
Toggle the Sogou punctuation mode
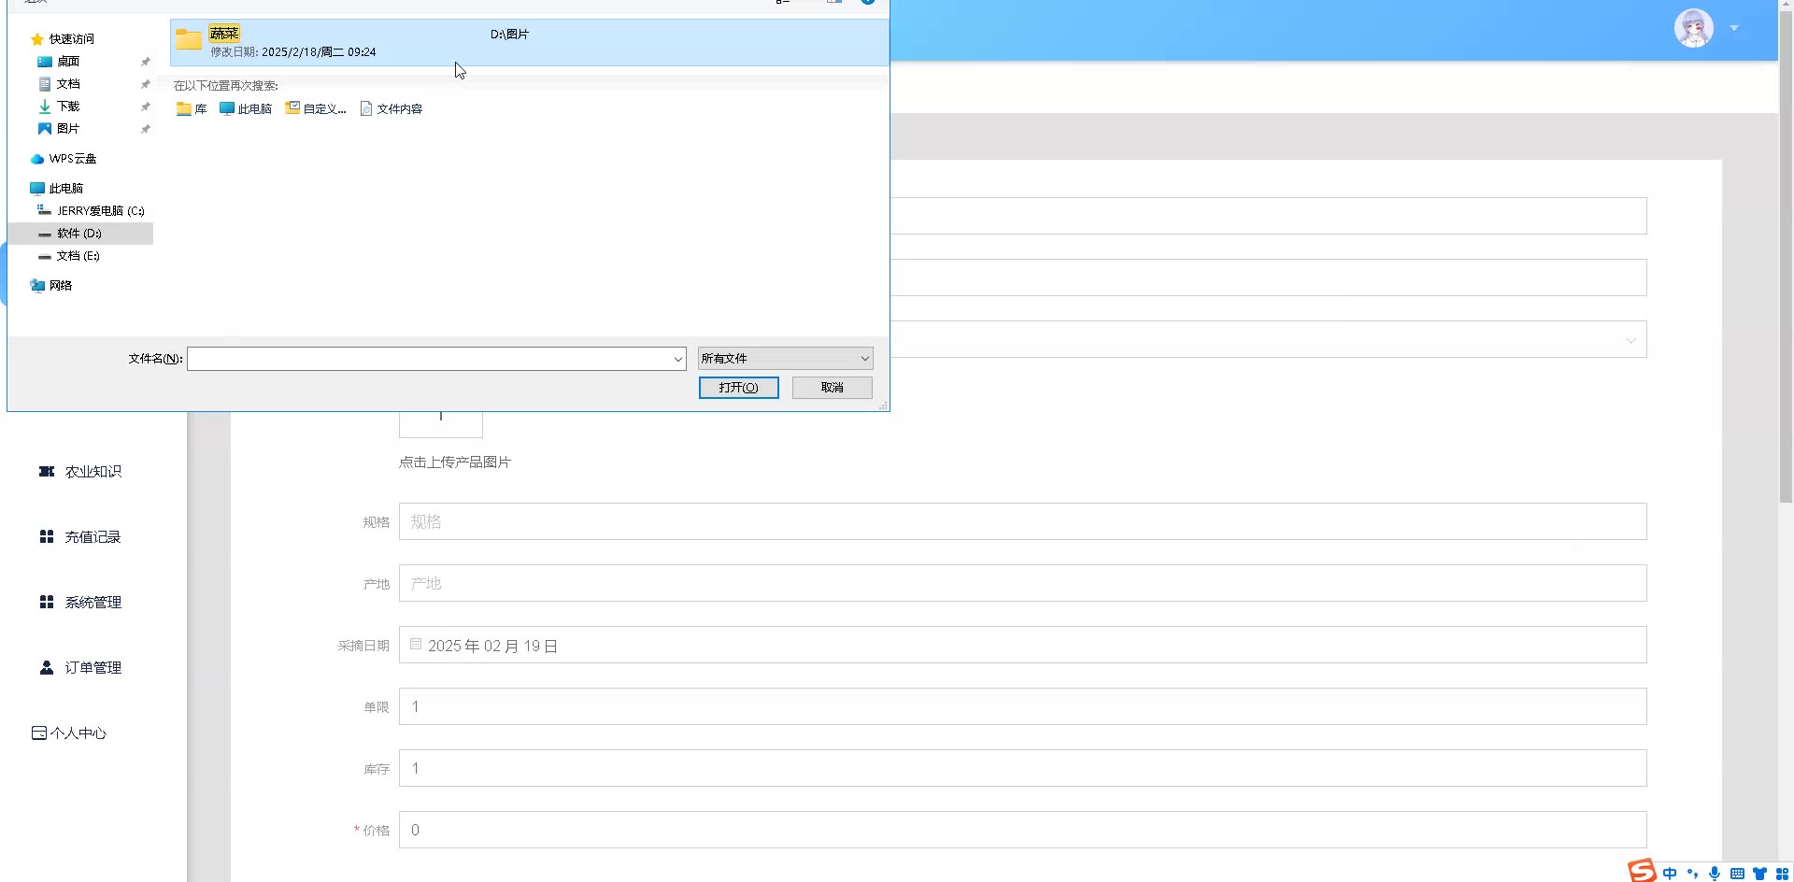tap(1692, 874)
